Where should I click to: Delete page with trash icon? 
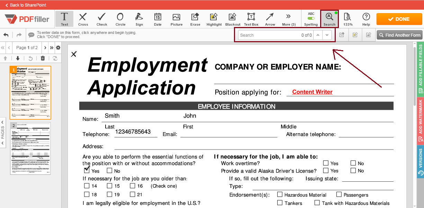[x=43, y=58]
